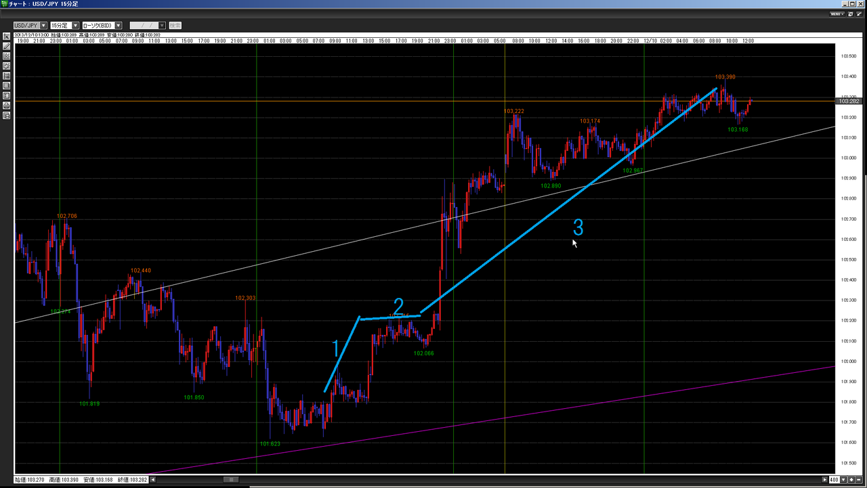Click the restore-window icon beside MENU
The height and width of the screenshot is (488, 867).
[x=851, y=14]
